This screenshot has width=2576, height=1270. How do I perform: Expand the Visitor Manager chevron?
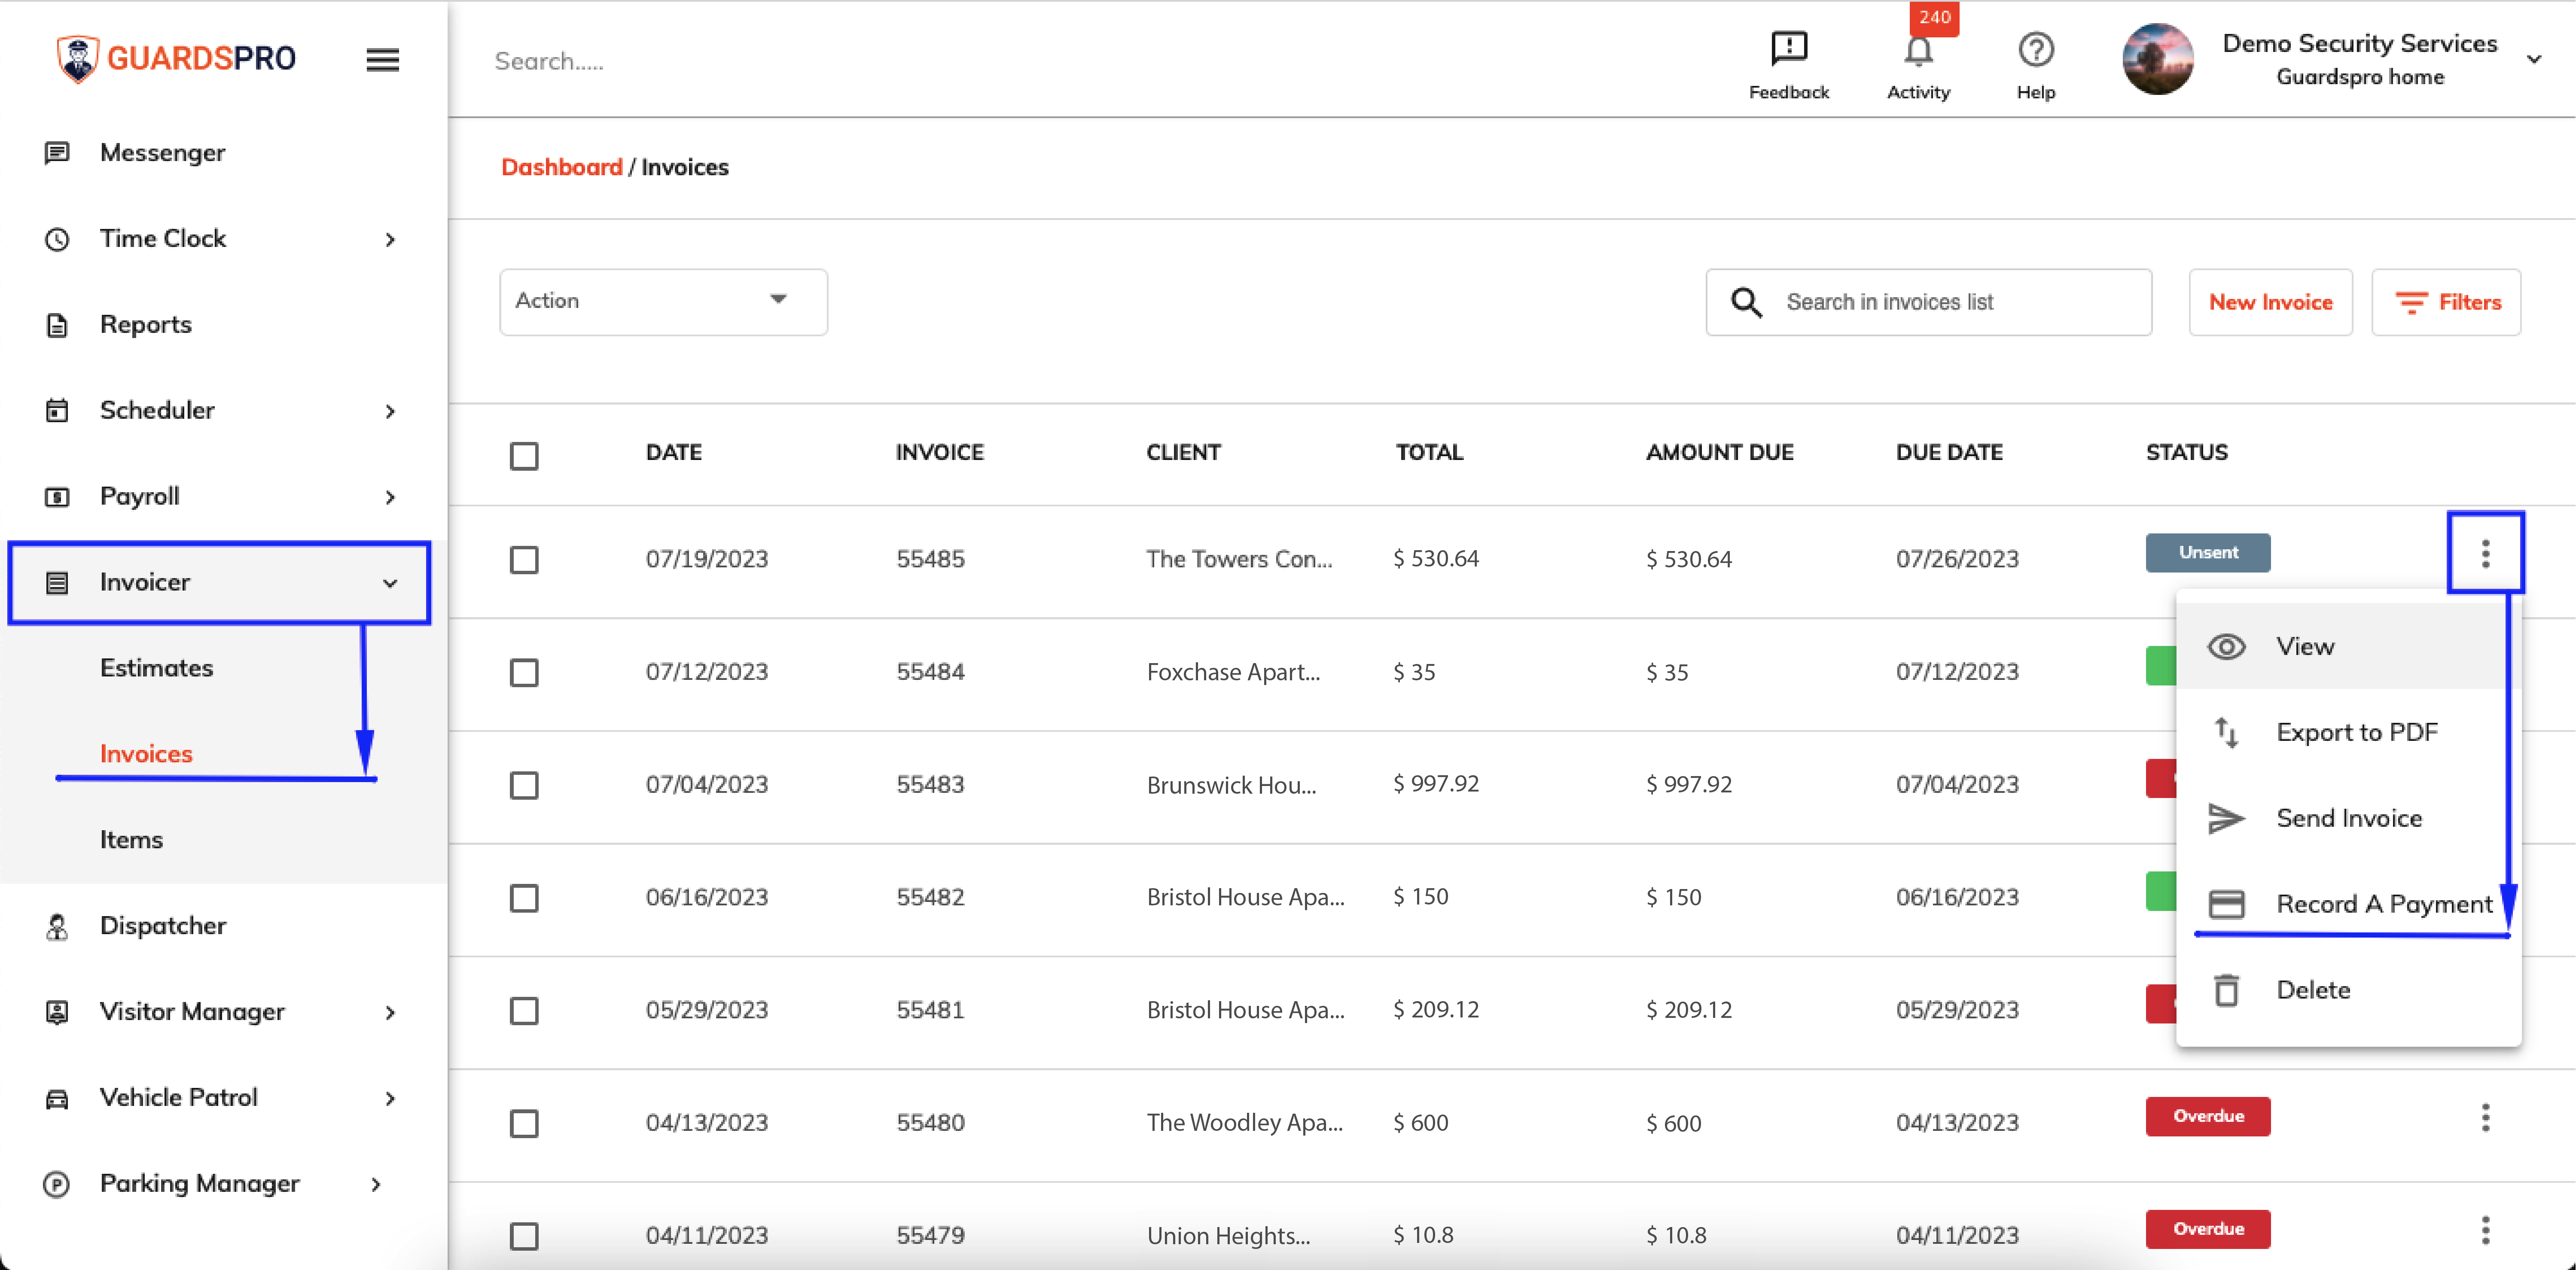coord(390,1013)
